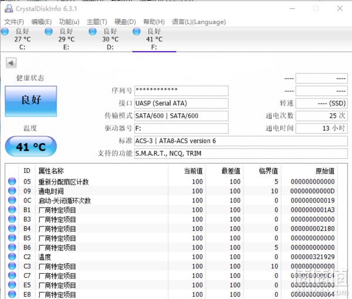Click status orb for attribute B4
Screen dimensions: 352x299
point(12,228)
